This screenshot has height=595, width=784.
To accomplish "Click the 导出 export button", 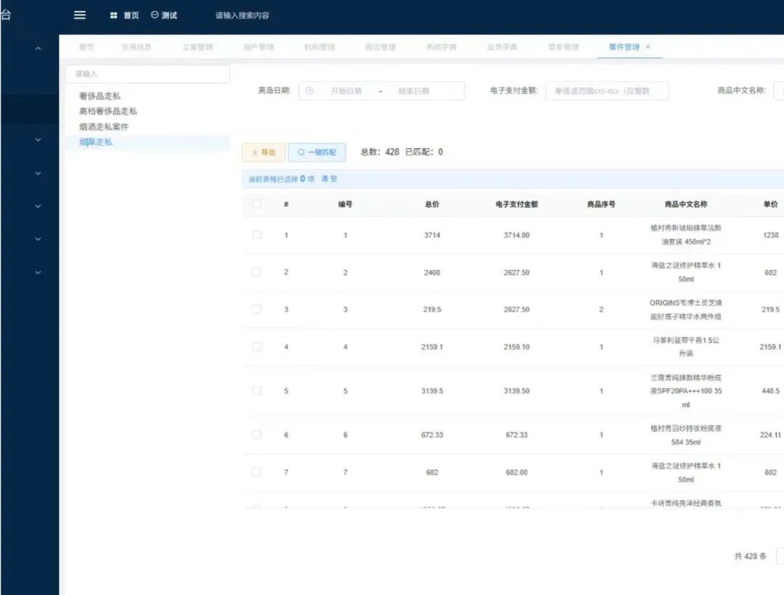I will pyautogui.click(x=263, y=152).
